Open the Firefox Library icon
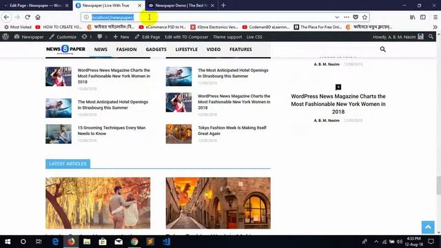Viewport: 441px width, 248px height. point(412,17)
